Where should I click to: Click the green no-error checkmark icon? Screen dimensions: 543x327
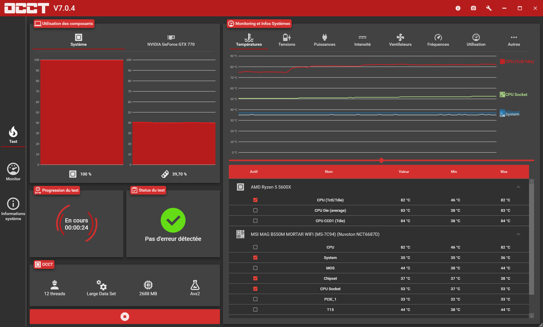(x=173, y=220)
